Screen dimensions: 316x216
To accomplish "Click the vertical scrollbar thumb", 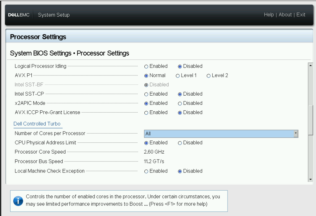I will (311, 119).
